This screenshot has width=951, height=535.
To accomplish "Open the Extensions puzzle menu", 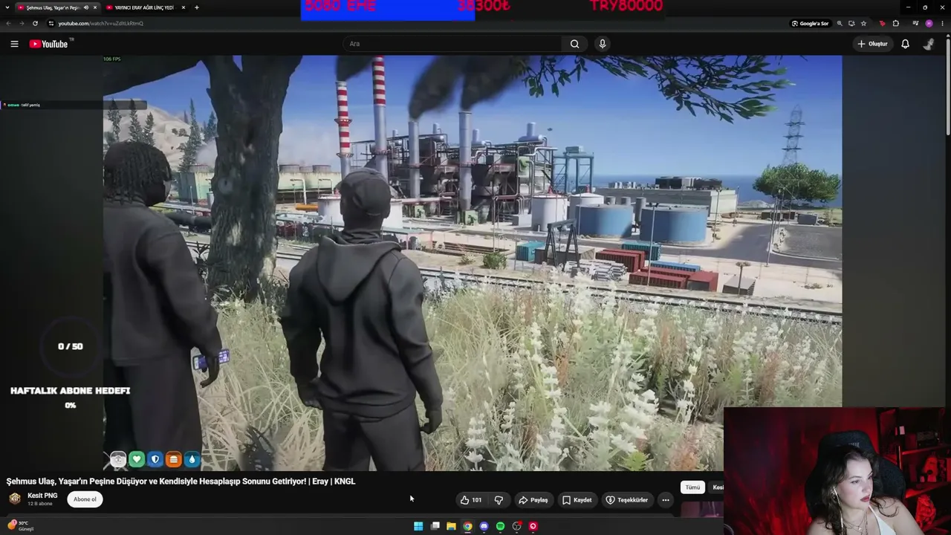I will (895, 23).
